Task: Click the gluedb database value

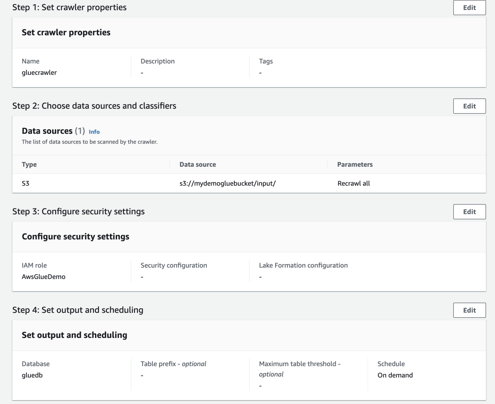Action: point(32,375)
